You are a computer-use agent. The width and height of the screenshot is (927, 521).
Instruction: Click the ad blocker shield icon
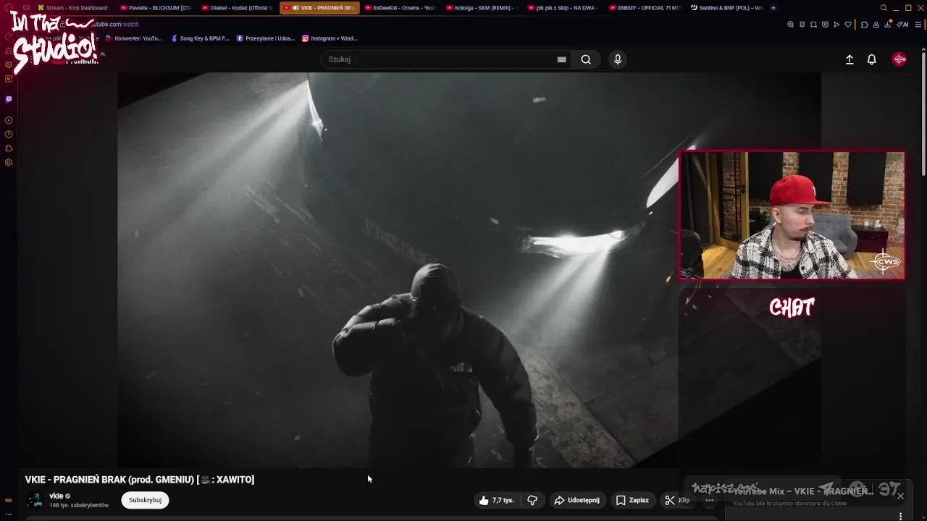825,25
